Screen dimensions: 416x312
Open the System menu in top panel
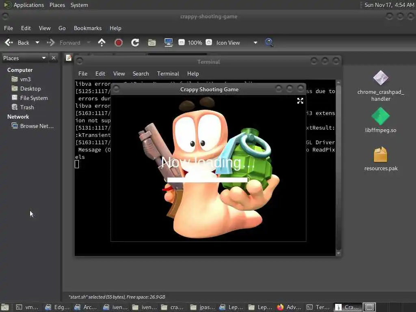coord(79,5)
